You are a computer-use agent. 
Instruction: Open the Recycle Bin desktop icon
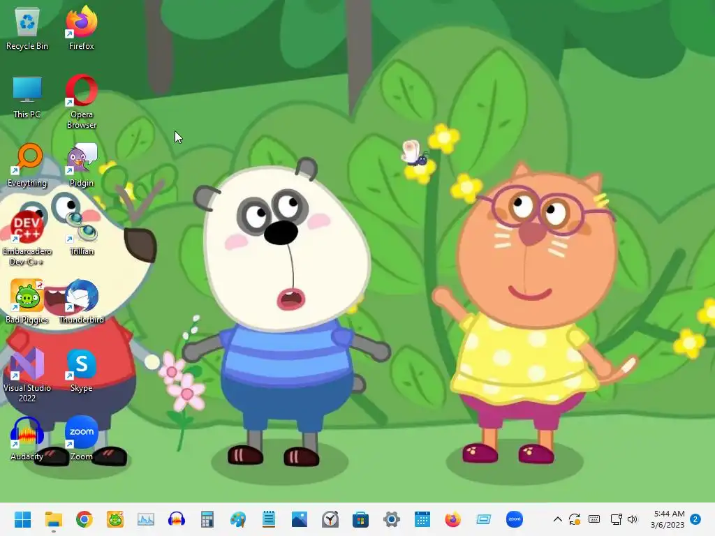[x=27, y=29]
